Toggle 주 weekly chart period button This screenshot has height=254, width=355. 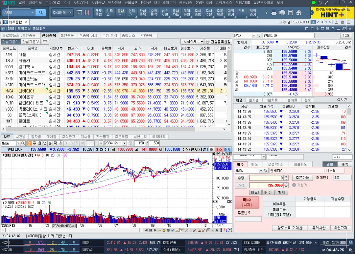pos(35,143)
